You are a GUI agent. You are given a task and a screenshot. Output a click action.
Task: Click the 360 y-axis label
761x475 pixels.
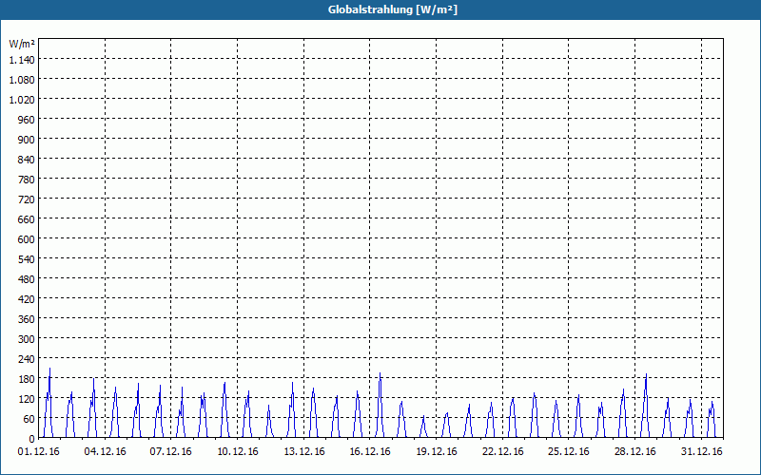tap(27, 319)
